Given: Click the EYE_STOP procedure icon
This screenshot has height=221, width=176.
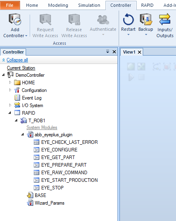Looking at the screenshot, I should coord(36,188).
